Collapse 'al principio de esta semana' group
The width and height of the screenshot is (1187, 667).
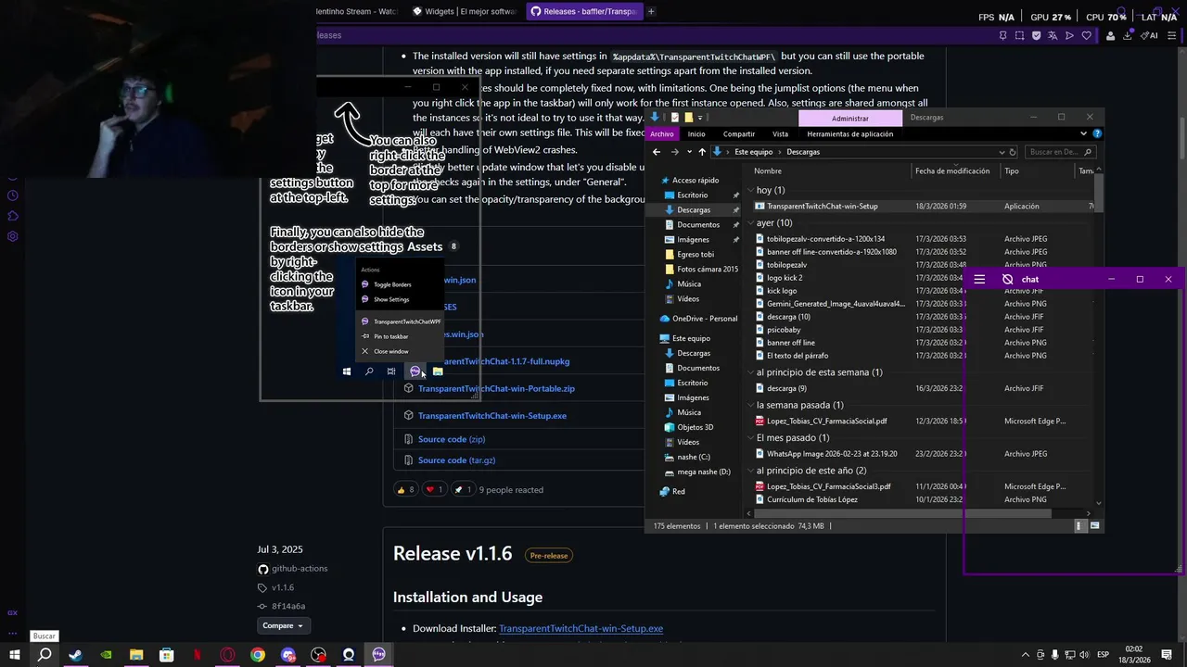coord(750,372)
